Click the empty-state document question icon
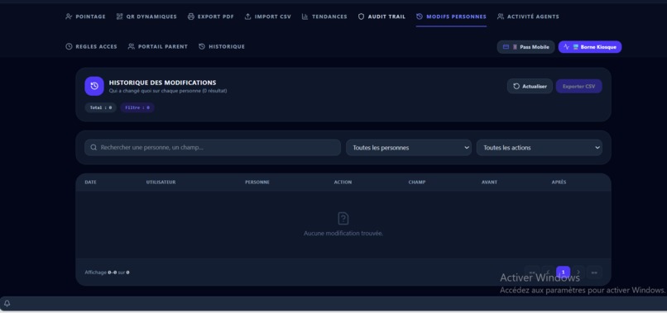The height and width of the screenshot is (313, 667). (343, 219)
